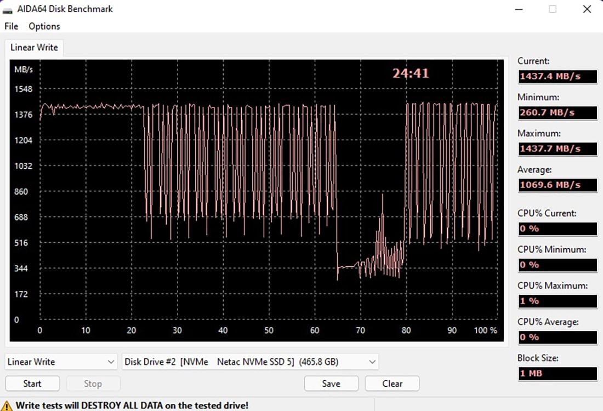Minimize the AIDA64 Disk Benchmark window
This screenshot has height=411, width=603.
pos(516,9)
